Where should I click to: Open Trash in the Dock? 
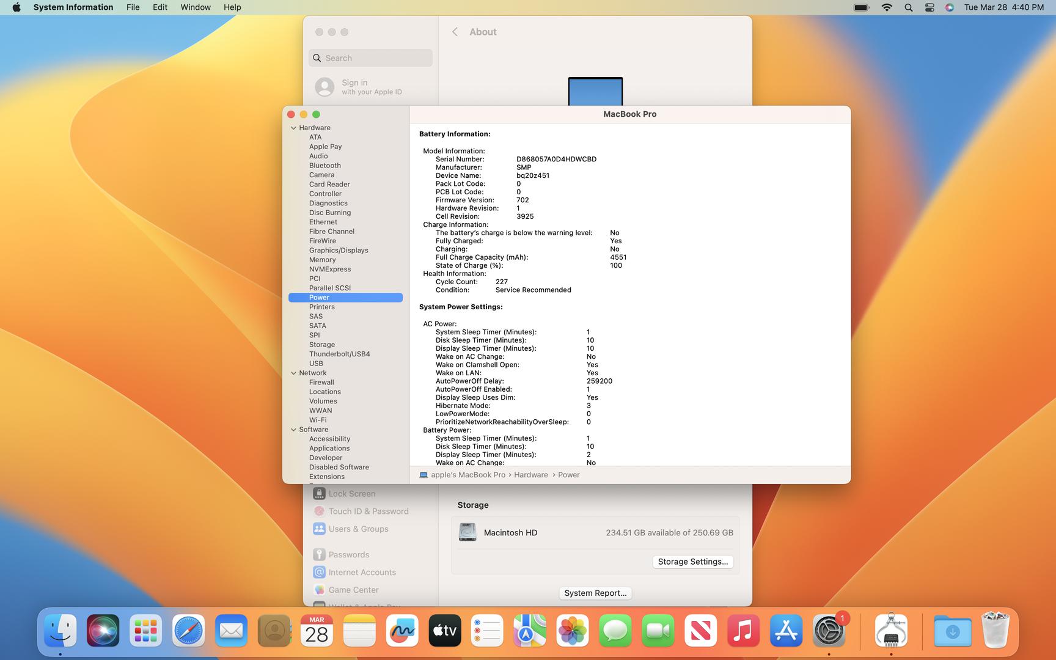click(996, 631)
